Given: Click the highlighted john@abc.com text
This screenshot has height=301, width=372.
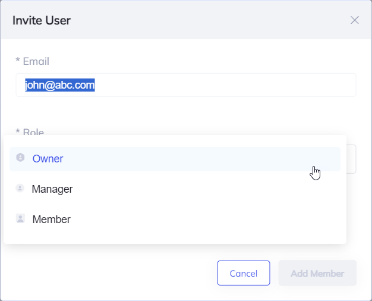Looking at the screenshot, I should tap(60, 85).
